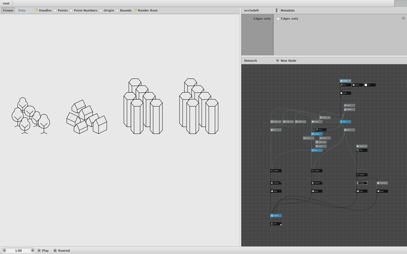Select the delete1 node in the network
Image resolution: width=407 pixels, height=254 pixels.
tap(346, 93)
